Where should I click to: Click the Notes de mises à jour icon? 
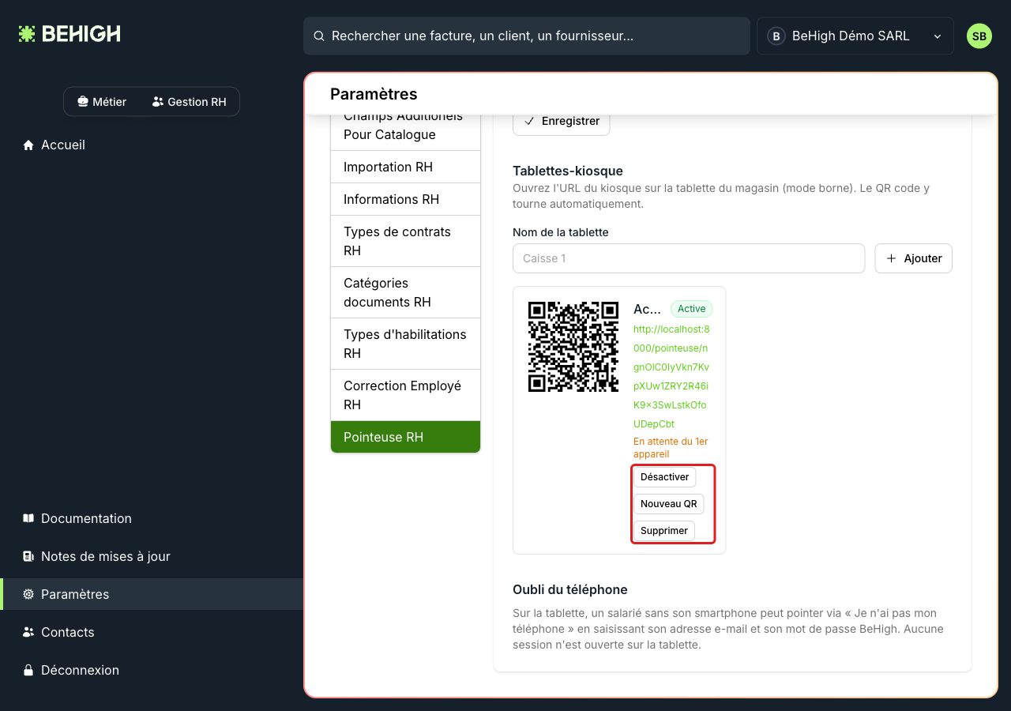coord(28,557)
